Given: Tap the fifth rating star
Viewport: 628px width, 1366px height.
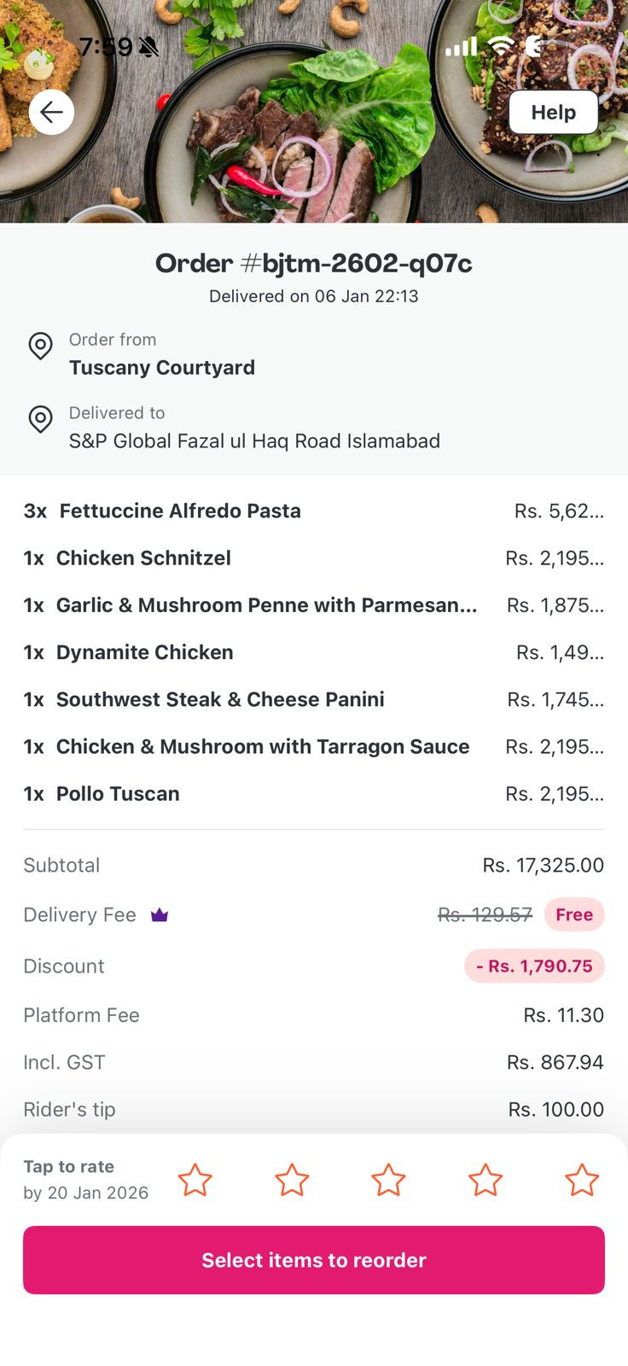Looking at the screenshot, I should click(582, 1180).
